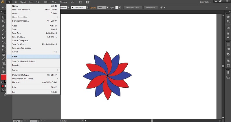
Task: Show the Layers panel icon
Action: click(228, 72)
